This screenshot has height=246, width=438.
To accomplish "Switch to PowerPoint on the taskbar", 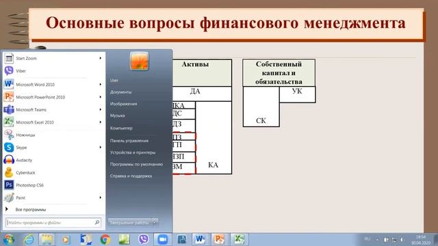I will click(219, 240).
